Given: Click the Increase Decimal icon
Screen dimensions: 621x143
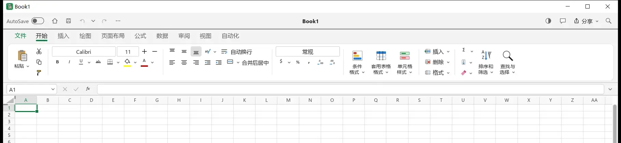Looking at the screenshot, I should (320, 62).
